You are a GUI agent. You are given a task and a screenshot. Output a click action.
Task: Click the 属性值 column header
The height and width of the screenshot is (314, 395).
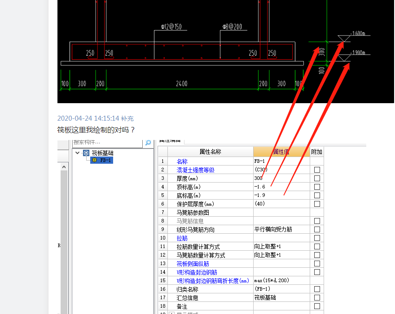pos(281,152)
